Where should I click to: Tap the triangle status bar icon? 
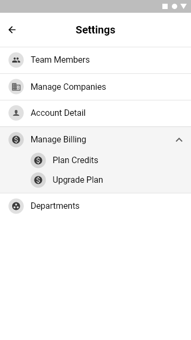(x=184, y=6)
